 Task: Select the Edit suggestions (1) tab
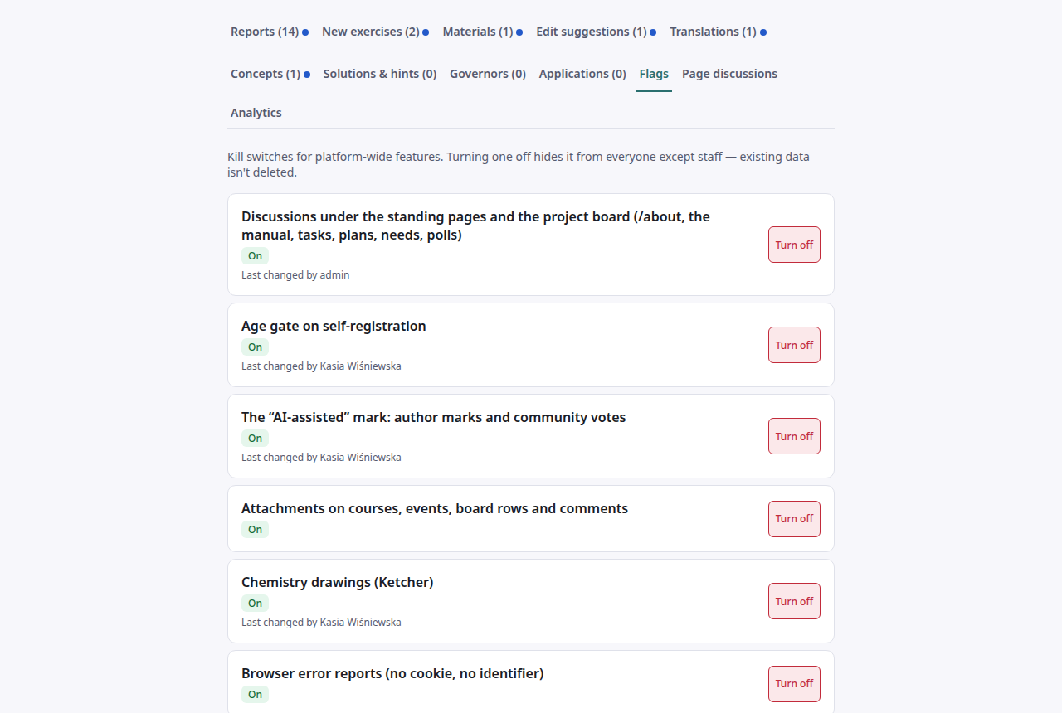tap(596, 32)
